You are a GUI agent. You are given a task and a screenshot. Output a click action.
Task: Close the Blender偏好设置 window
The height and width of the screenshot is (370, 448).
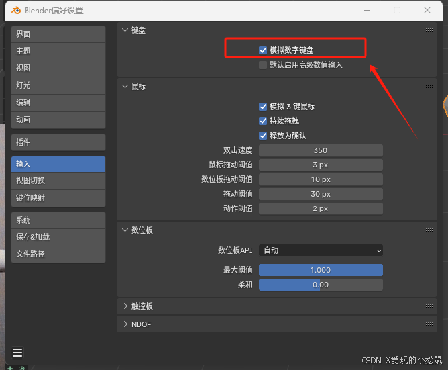point(427,11)
